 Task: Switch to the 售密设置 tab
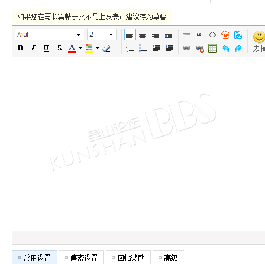(x=81, y=258)
